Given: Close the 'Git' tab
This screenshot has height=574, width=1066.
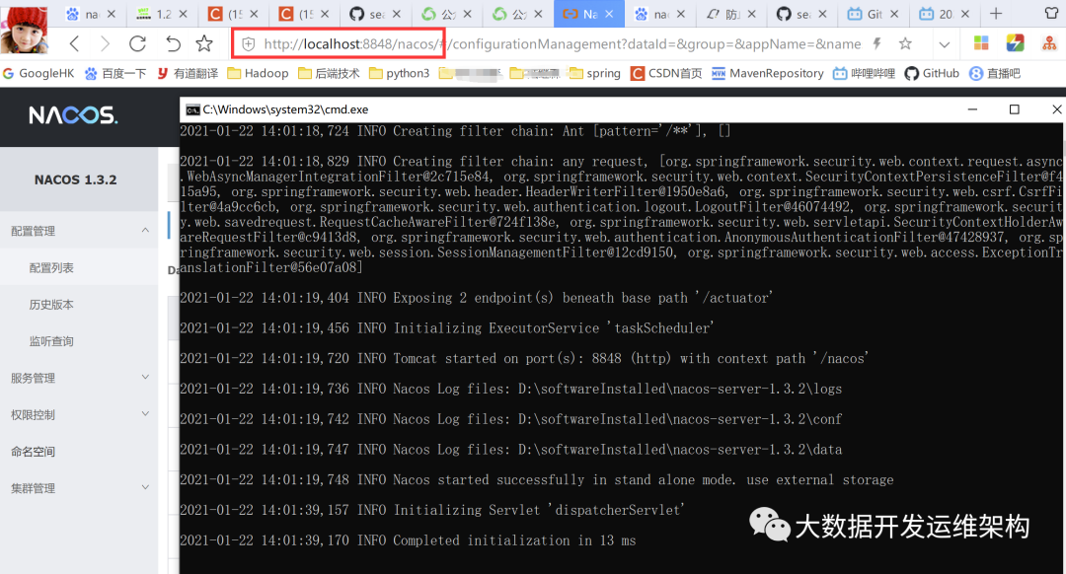Looking at the screenshot, I should pos(894,14).
